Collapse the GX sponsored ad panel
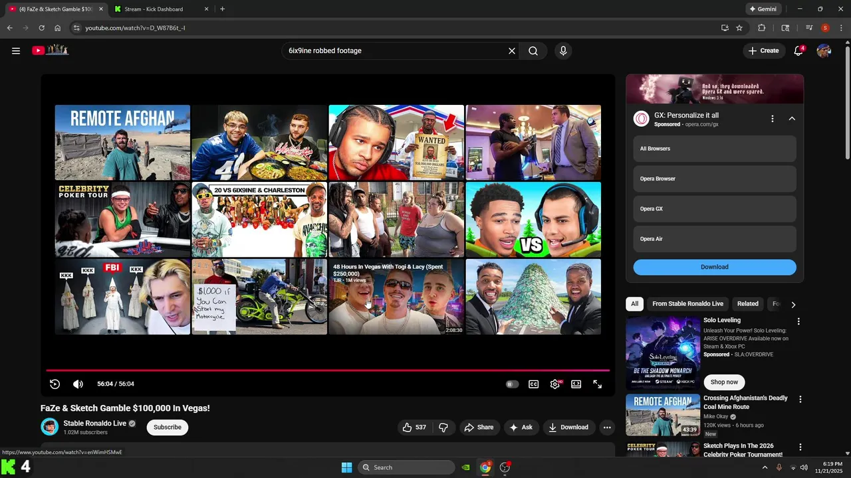 point(792,118)
